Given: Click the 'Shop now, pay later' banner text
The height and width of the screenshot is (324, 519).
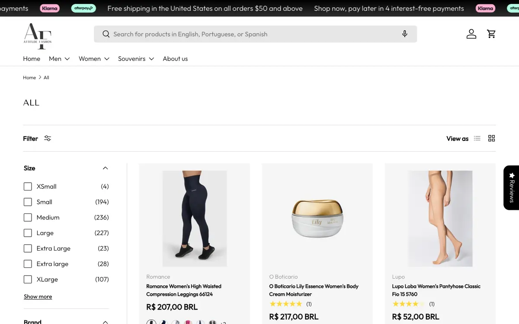Looking at the screenshot, I should [x=389, y=8].
